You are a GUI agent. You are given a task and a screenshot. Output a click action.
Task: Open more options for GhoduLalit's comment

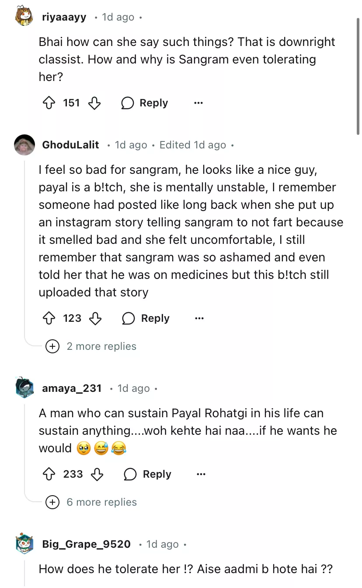pos(199,318)
